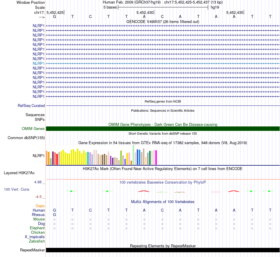Click the 5,452,435 coordinate marker
The image size is (280, 257).
[x=235, y=12]
